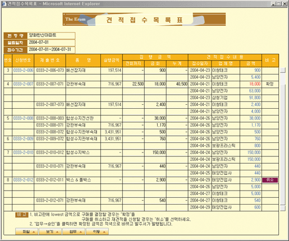Screen dimensions: 289x241
Task: Click the maroon 취소 status badge
Action: pyautogui.click(x=270, y=180)
